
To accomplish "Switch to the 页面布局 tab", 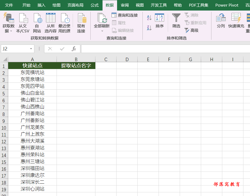I will point(75,5).
